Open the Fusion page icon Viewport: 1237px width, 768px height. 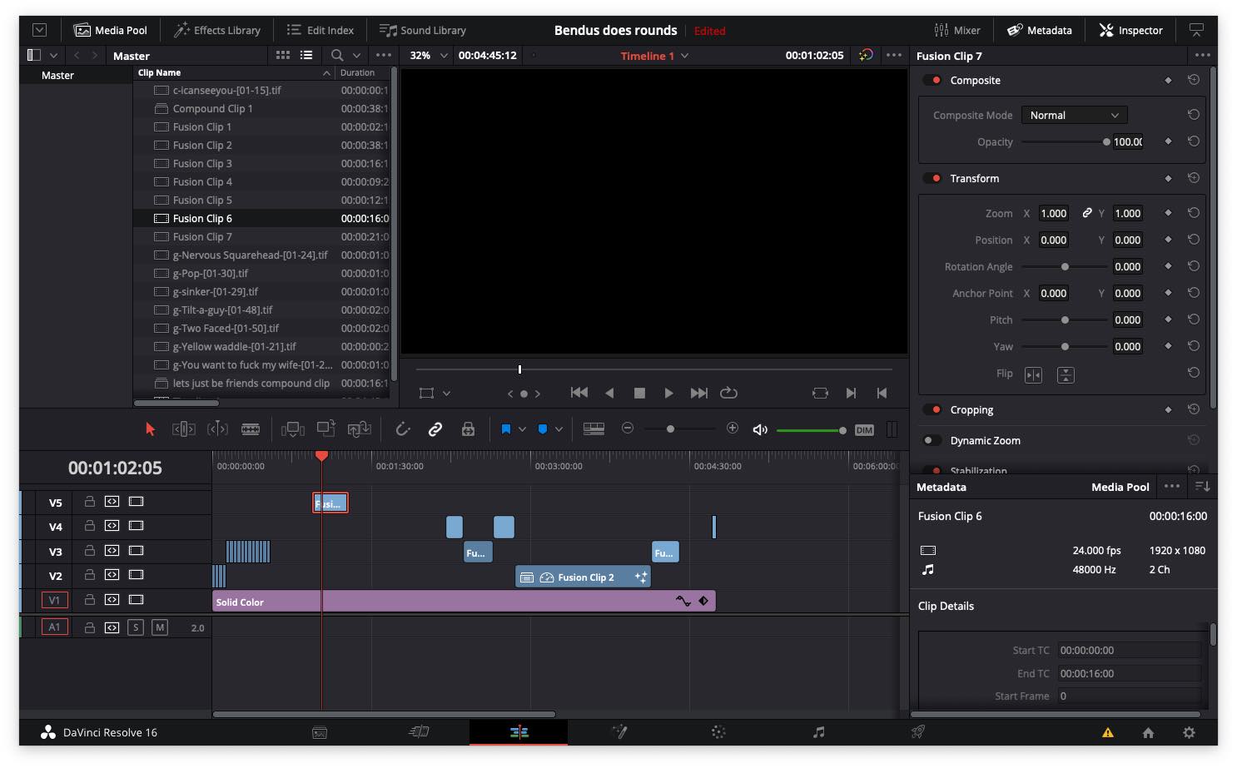(618, 732)
